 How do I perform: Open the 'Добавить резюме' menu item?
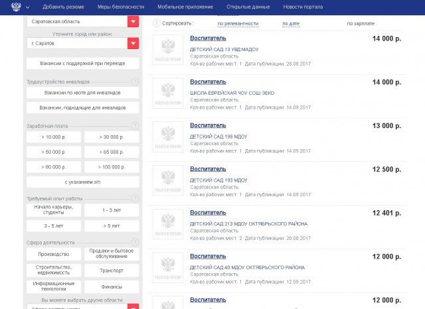(63, 7)
